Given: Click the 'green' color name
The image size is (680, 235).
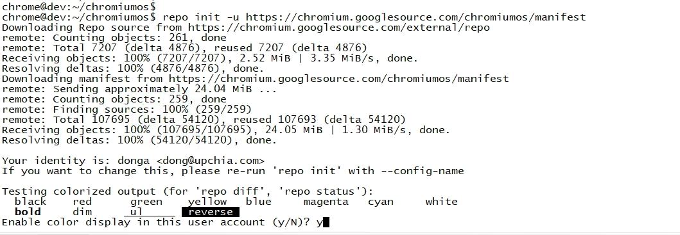Looking at the screenshot, I should 146,202.
